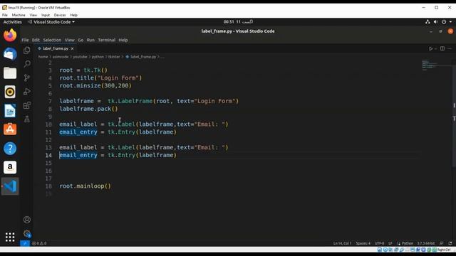Screen dimensions: 456x256
Task: Open the clock in top bar
Action: (238, 22)
